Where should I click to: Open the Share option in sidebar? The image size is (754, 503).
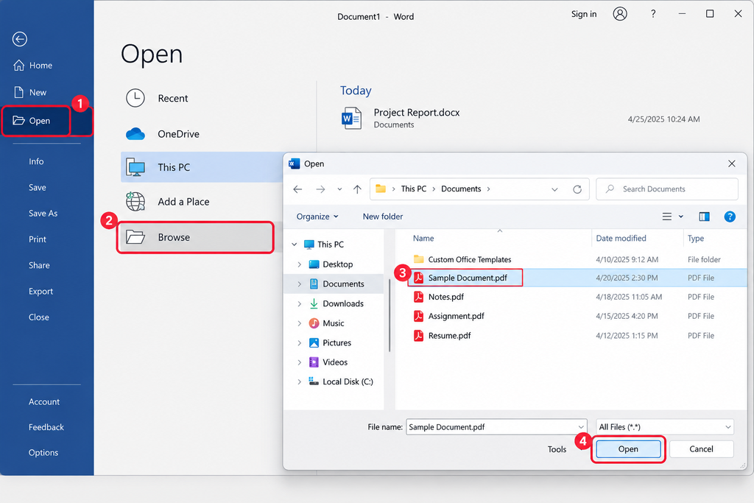pyautogui.click(x=39, y=265)
